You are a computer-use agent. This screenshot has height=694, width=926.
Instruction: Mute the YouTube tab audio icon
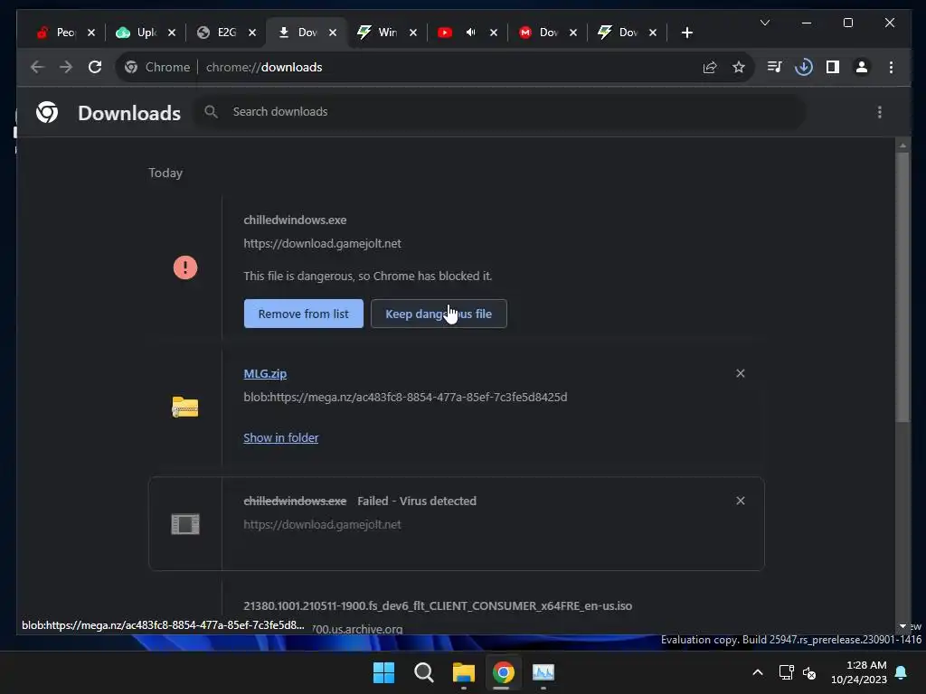point(470,33)
